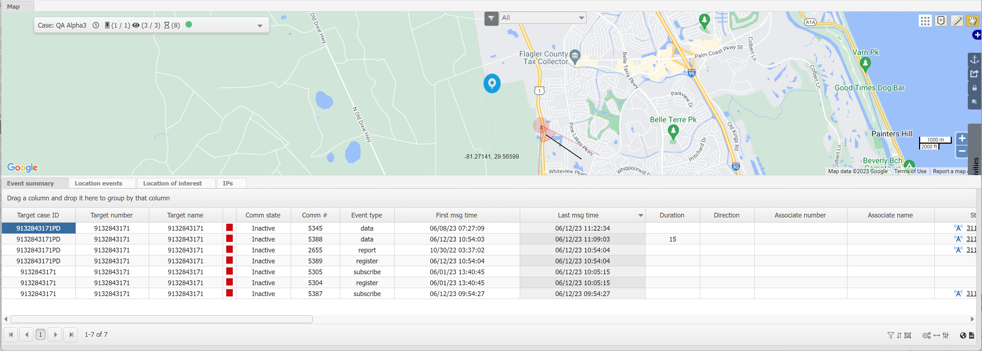Open the All filter dropdown
The height and width of the screenshot is (351, 982).
(x=542, y=17)
